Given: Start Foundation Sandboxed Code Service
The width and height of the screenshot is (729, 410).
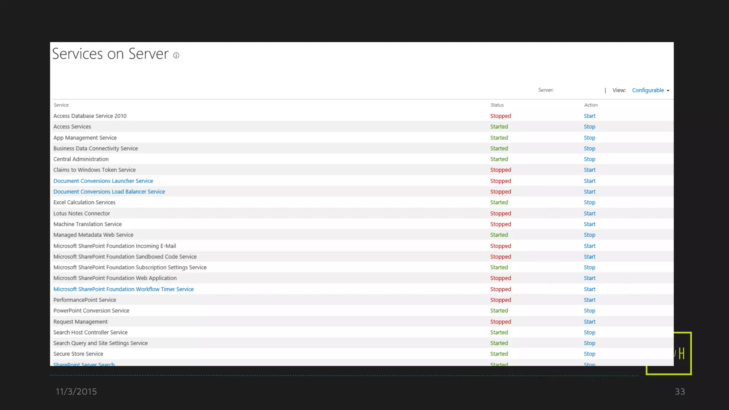Looking at the screenshot, I should [589, 257].
